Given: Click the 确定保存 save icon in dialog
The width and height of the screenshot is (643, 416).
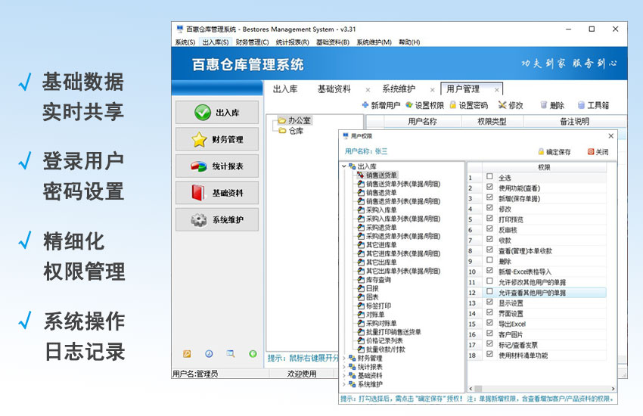Looking at the screenshot, I should 541,151.
